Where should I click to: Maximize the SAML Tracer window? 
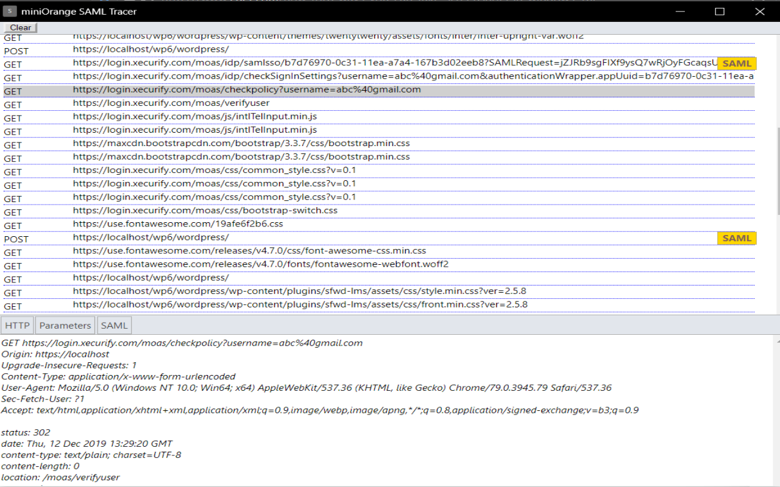(x=720, y=11)
